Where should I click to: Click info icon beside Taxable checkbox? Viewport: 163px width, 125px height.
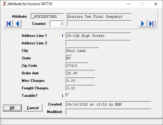(62, 96)
